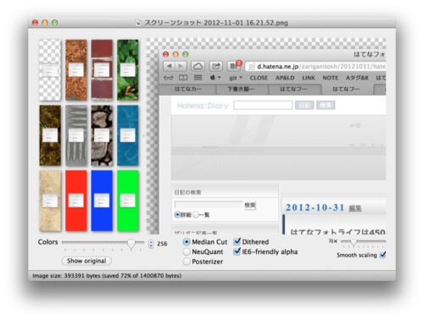Click the back arrow in previewed browser
Screen dimensions: 424x320
click(169, 66)
